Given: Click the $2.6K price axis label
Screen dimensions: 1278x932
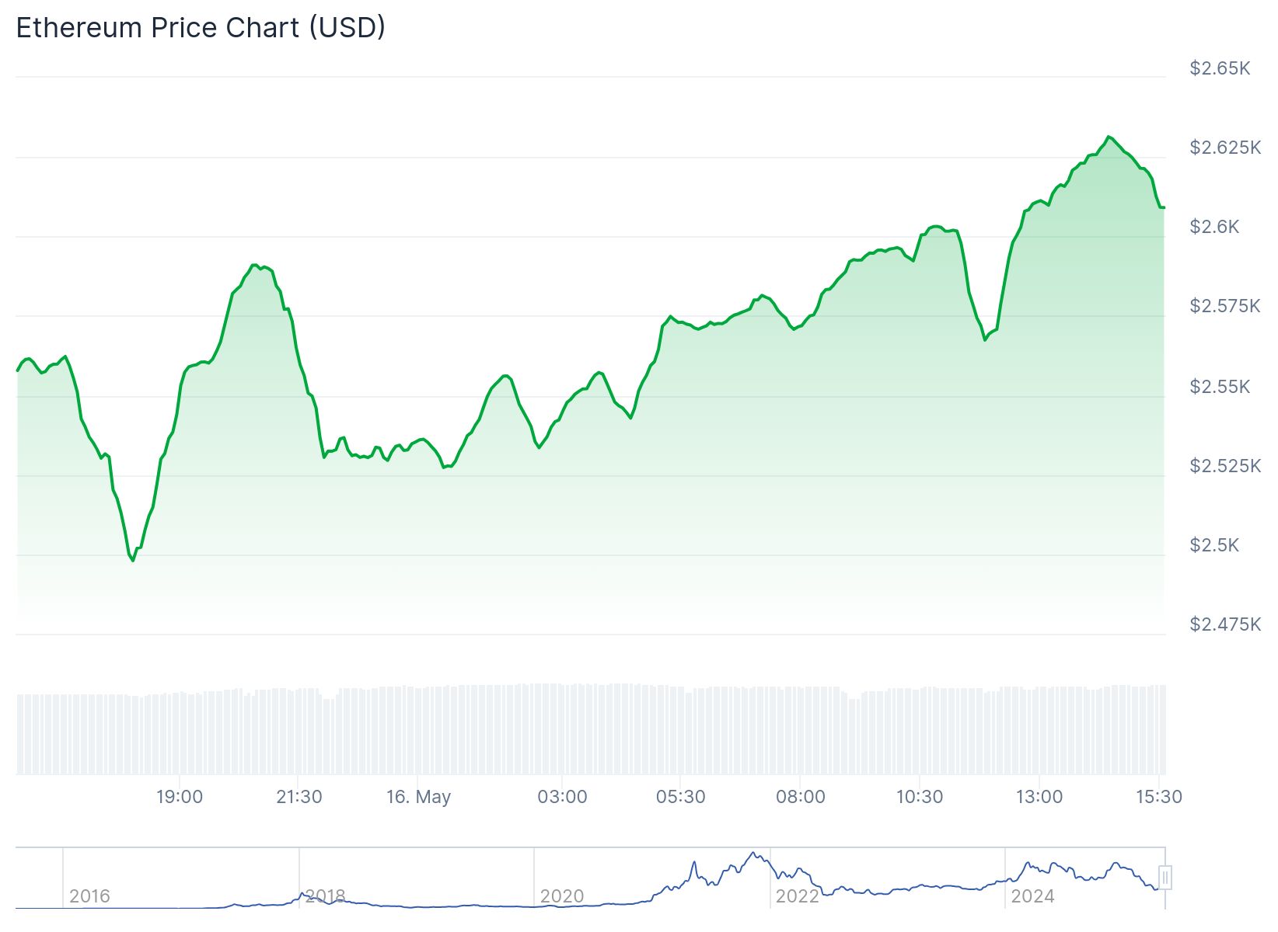Looking at the screenshot, I should (1214, 227).
